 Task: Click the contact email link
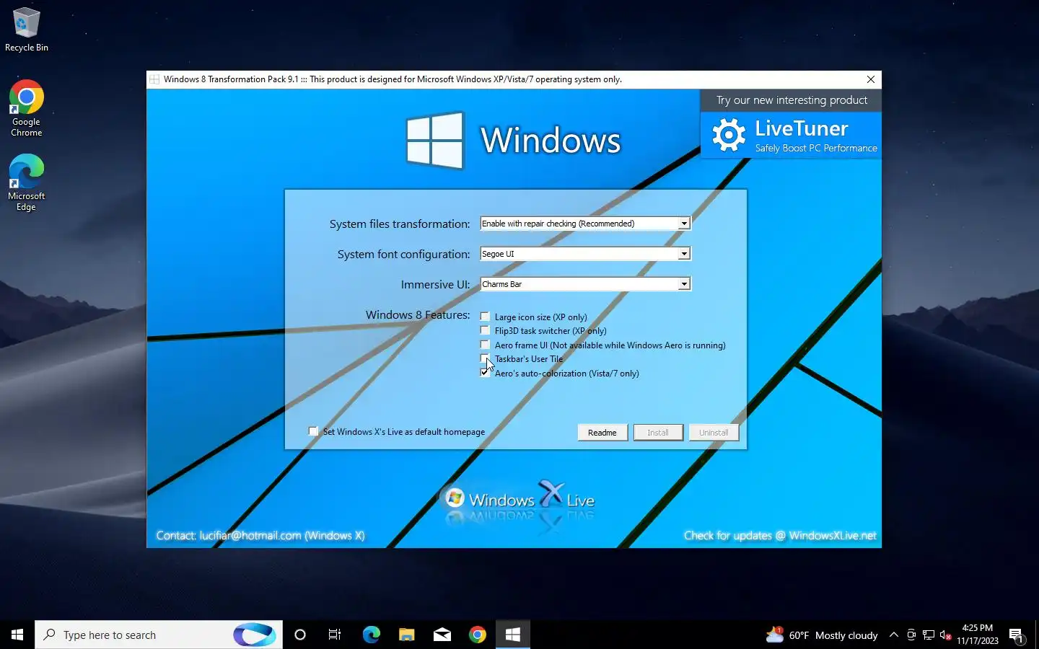[250, 535]
